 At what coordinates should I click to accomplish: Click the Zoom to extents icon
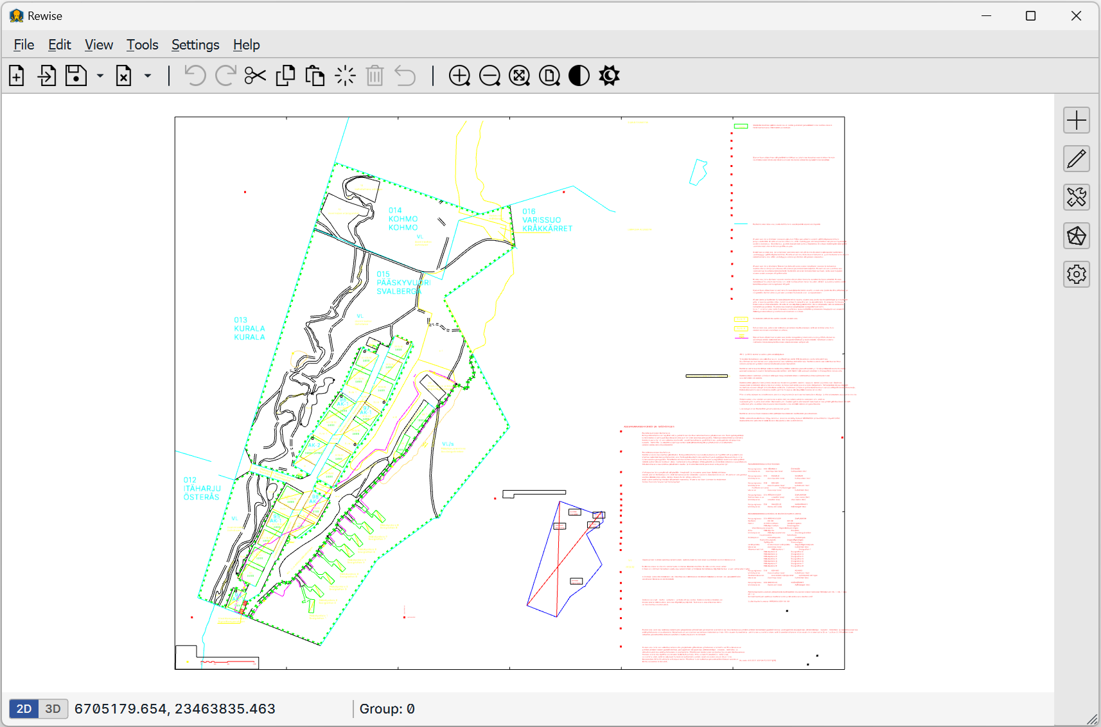coord(519,76)
